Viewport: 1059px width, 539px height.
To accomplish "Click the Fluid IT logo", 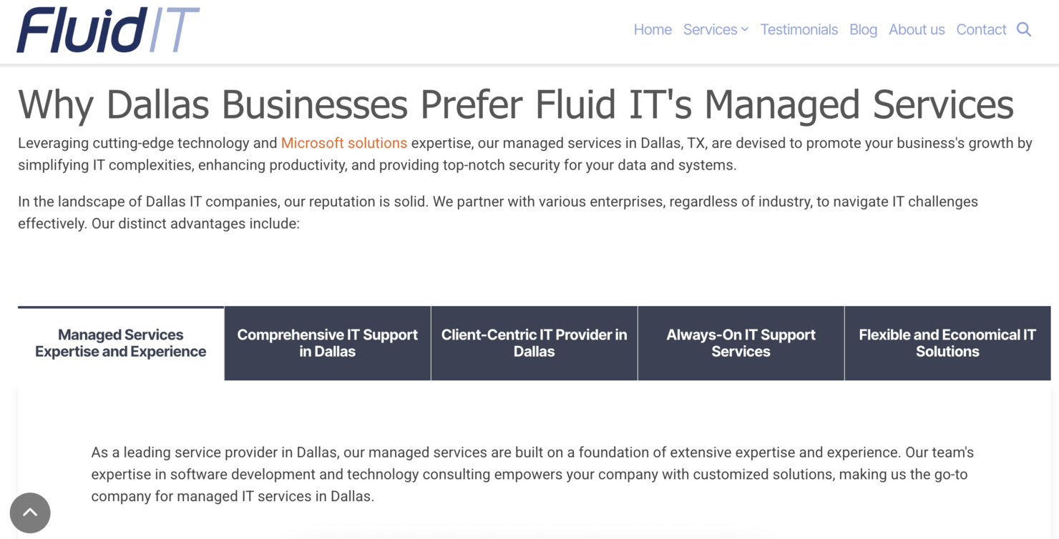I will tap(107, 31).
